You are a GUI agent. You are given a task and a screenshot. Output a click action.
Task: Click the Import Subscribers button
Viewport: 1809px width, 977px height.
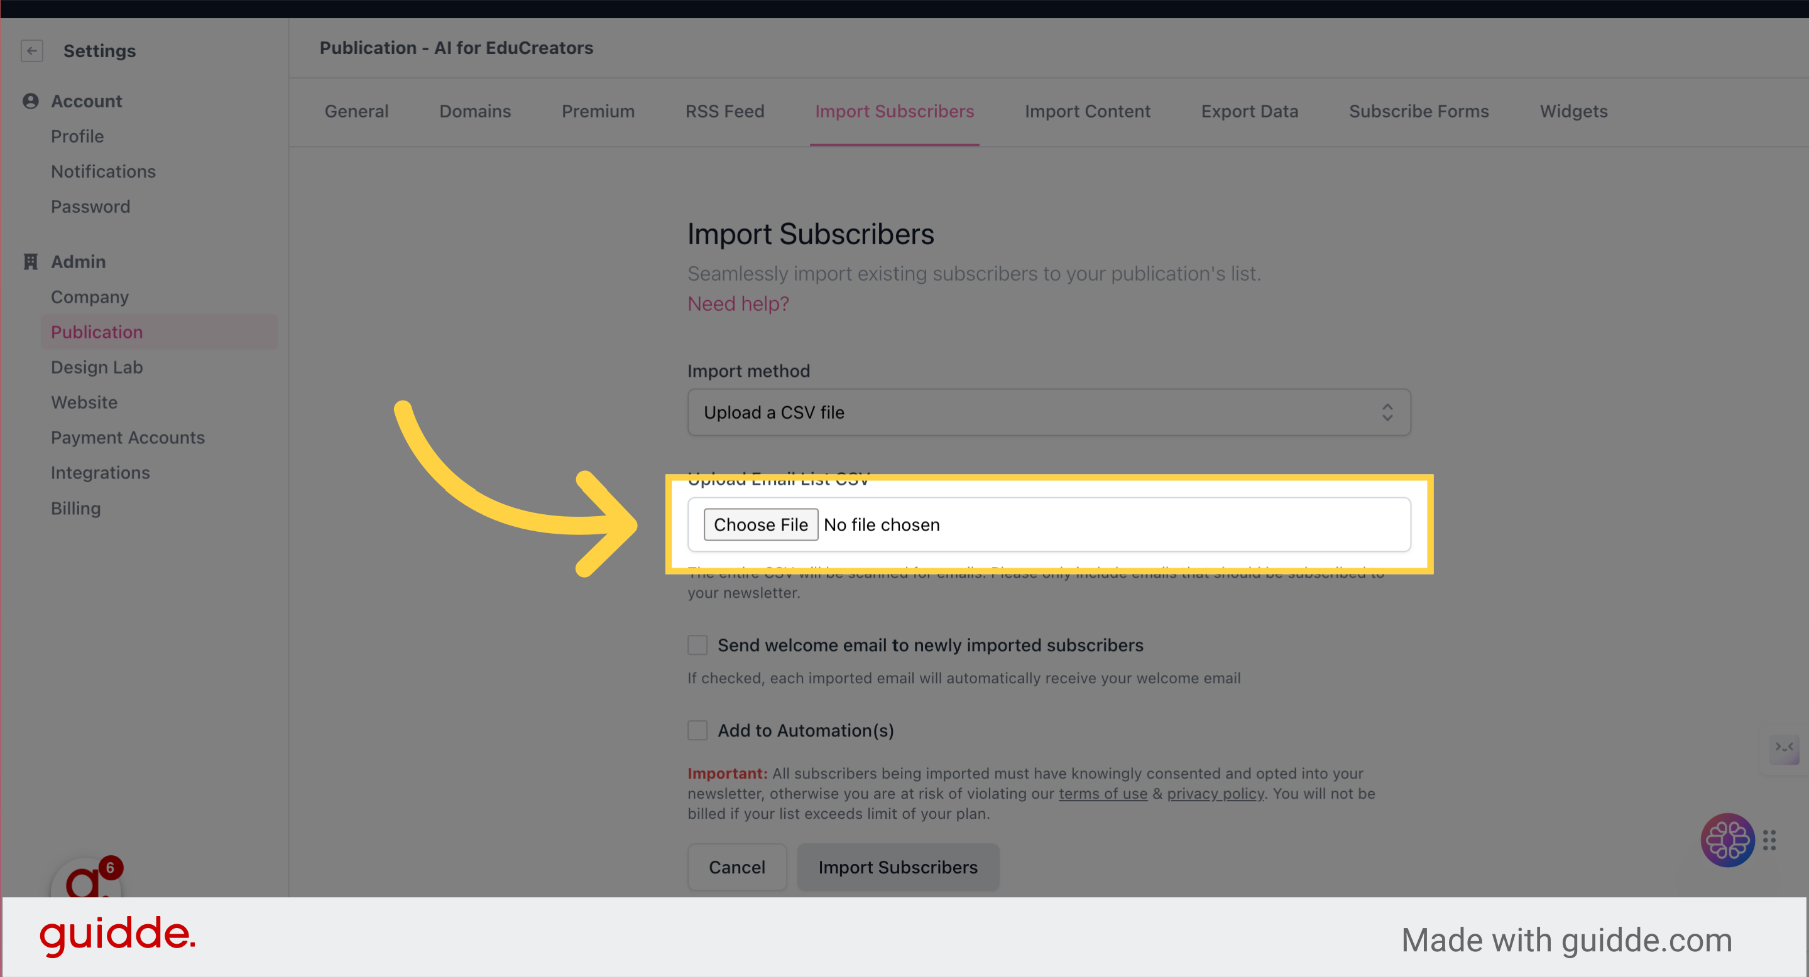(x=897, y=867)
